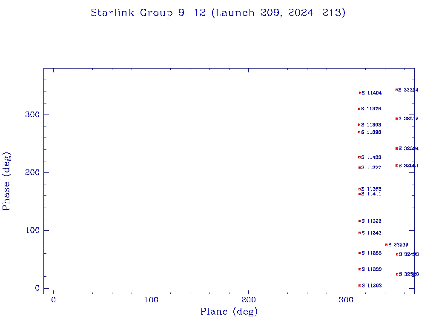The height and width of the screenshot is (327, 436).
Task: Click the red marker beside S 32334
Action: click(396, 90)
